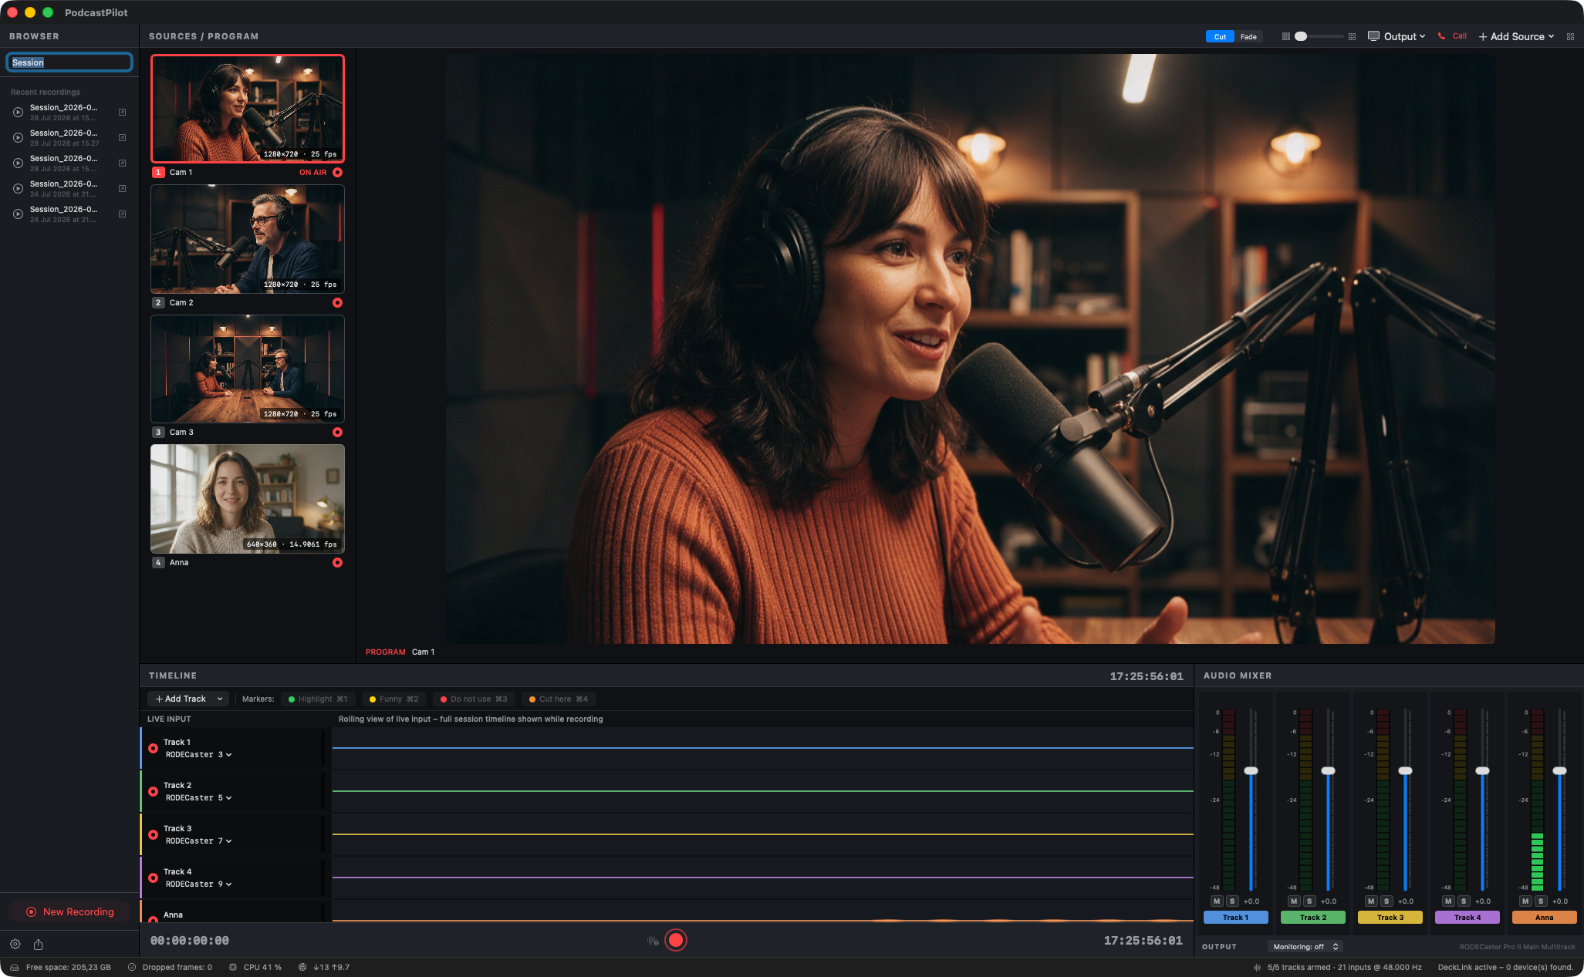Play the third Session recording in the list
The width and height of the screenshot is (1584, 977).
click(18, 163)
